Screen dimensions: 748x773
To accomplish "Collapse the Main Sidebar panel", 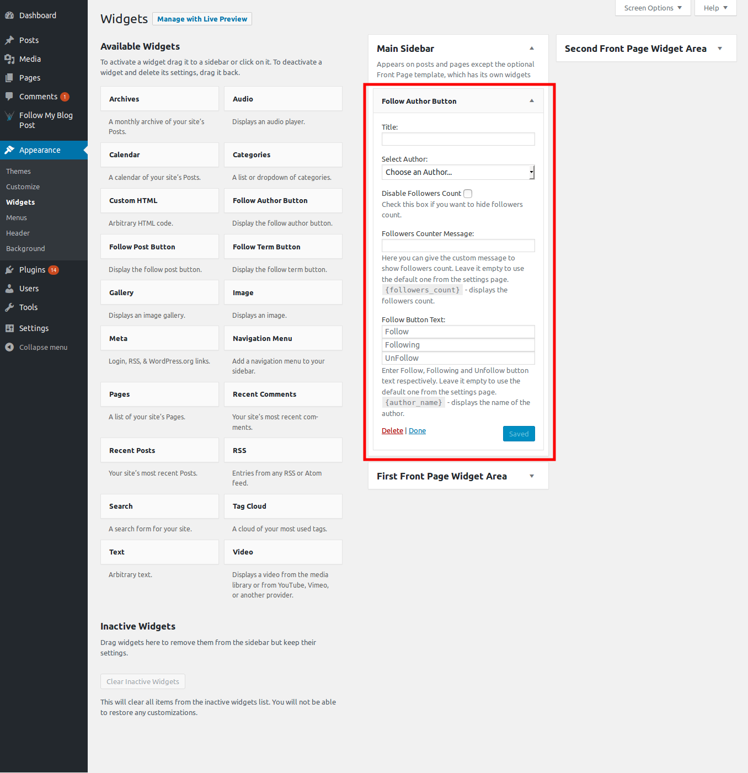I will point(531,49).
